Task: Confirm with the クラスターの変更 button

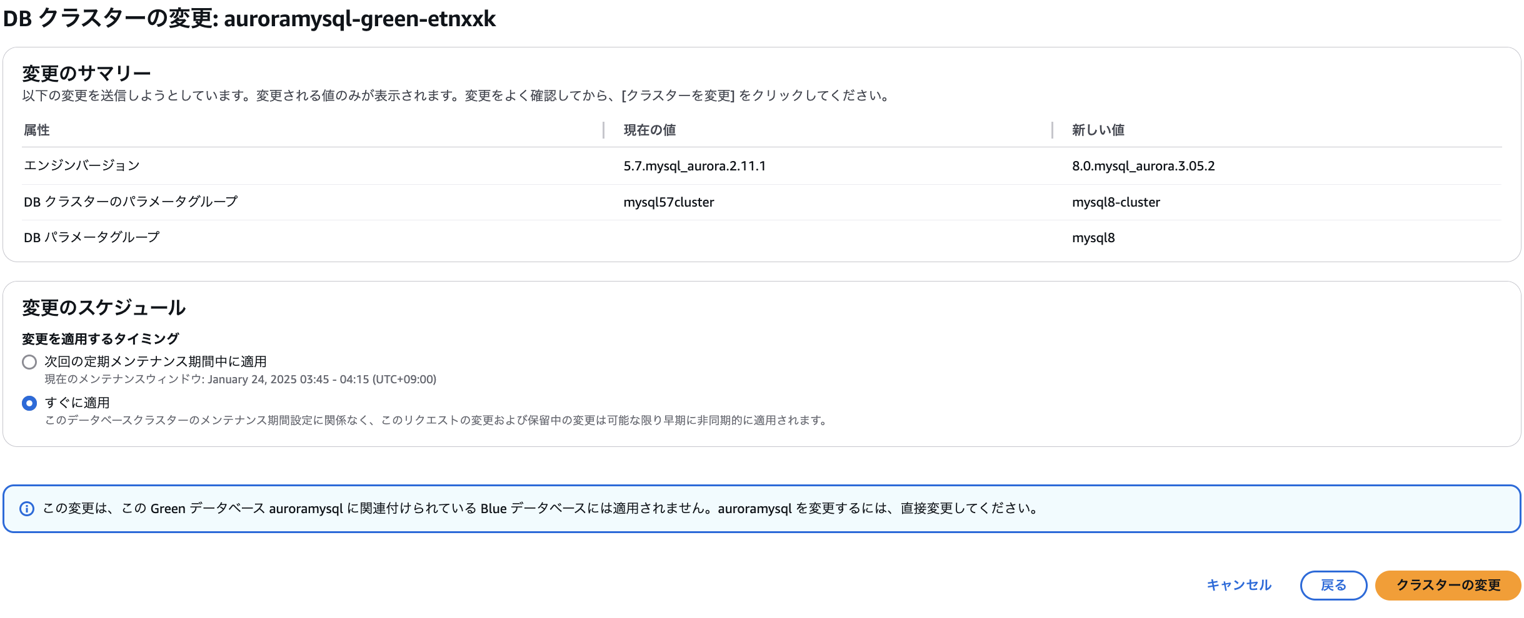Action: (1448, 585)
